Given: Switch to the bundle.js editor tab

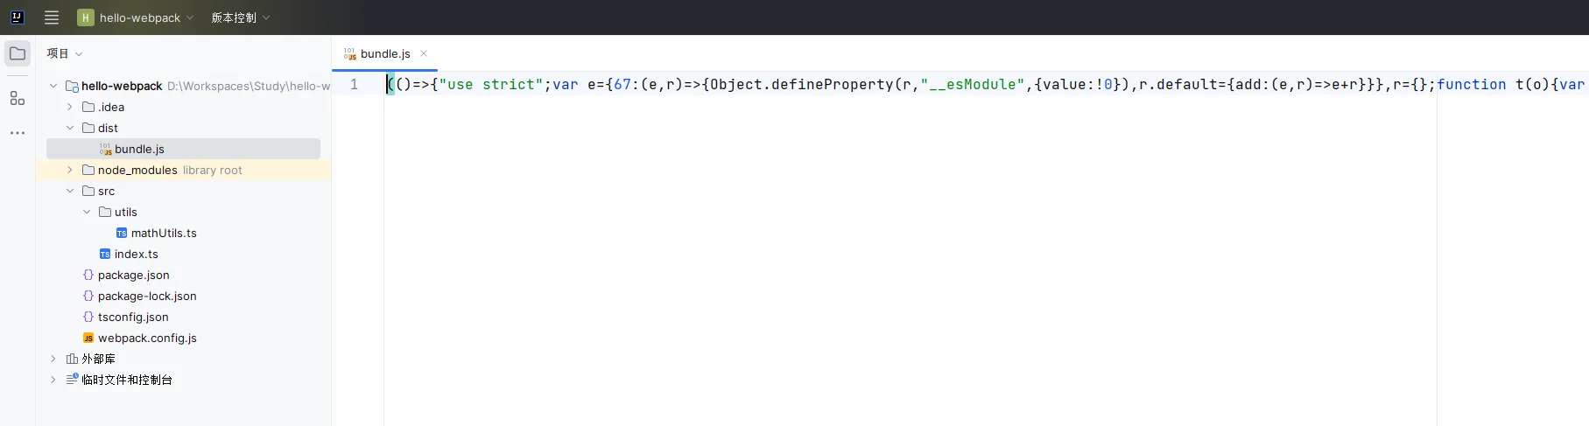Looking at the screenshot, I should click(384, 53).
